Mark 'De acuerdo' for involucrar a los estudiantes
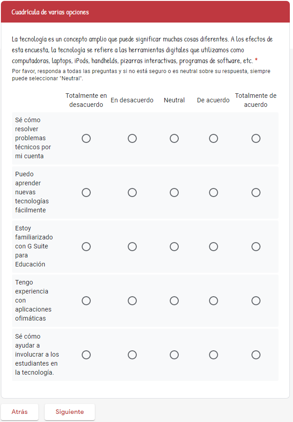 click(214, 355)
